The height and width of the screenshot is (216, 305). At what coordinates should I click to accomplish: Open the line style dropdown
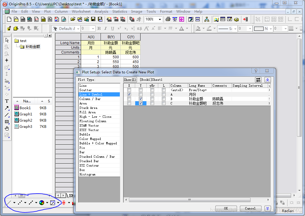pyautogui.click(x=235, y=29)
